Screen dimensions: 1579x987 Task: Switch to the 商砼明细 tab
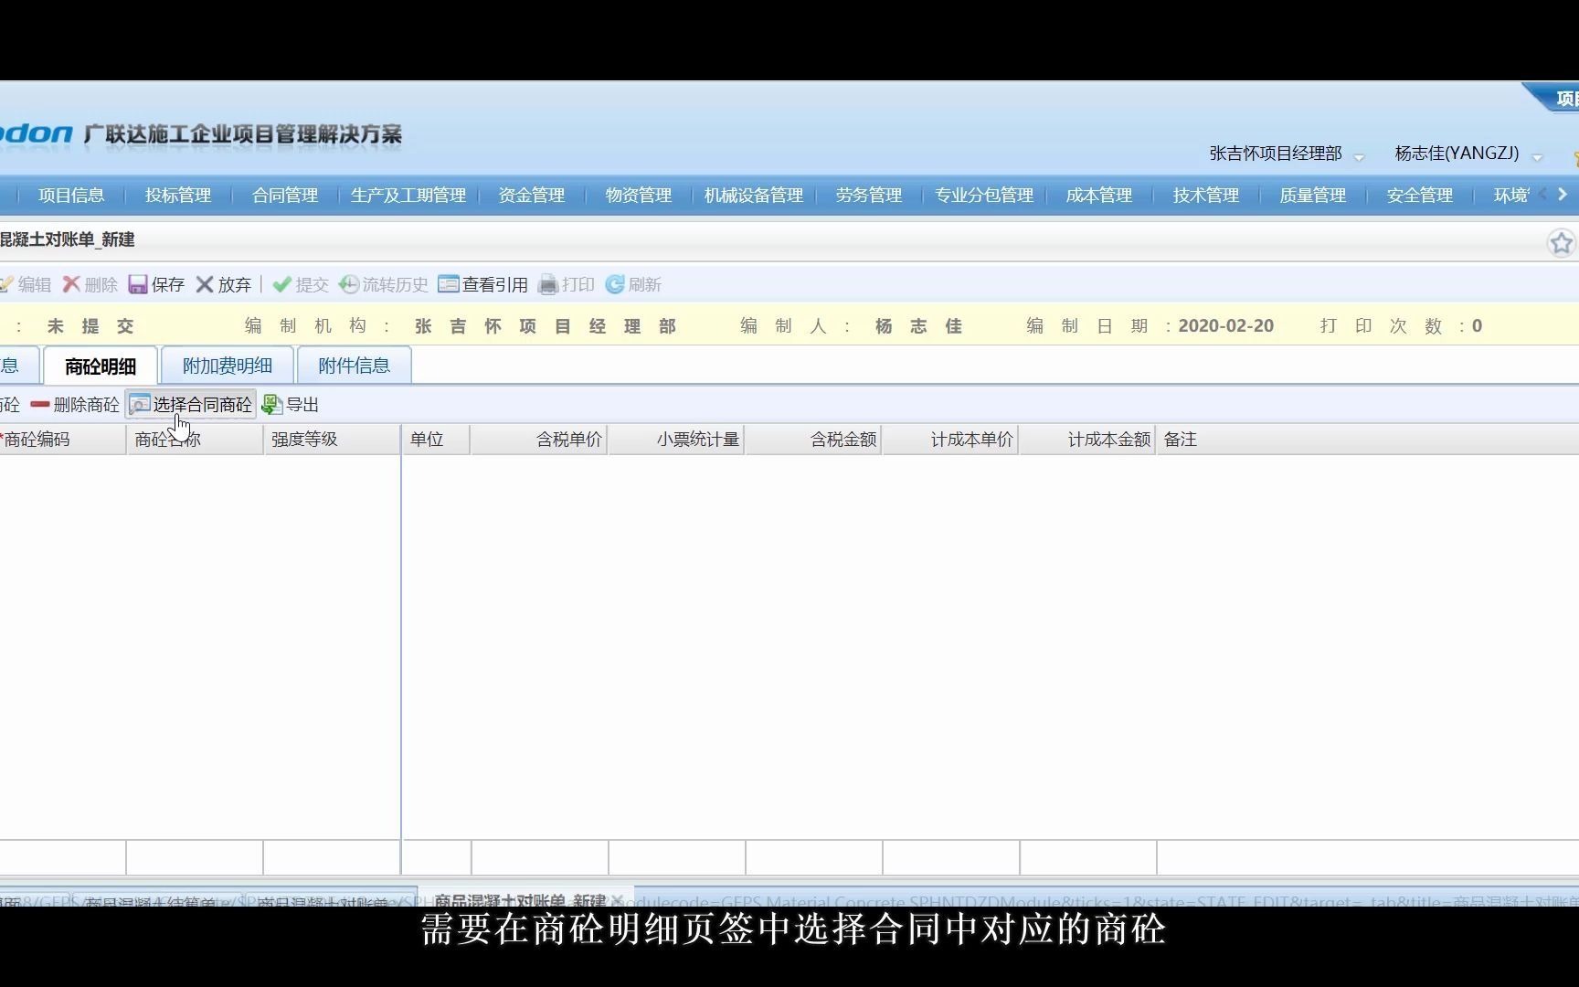coord(101,366)
